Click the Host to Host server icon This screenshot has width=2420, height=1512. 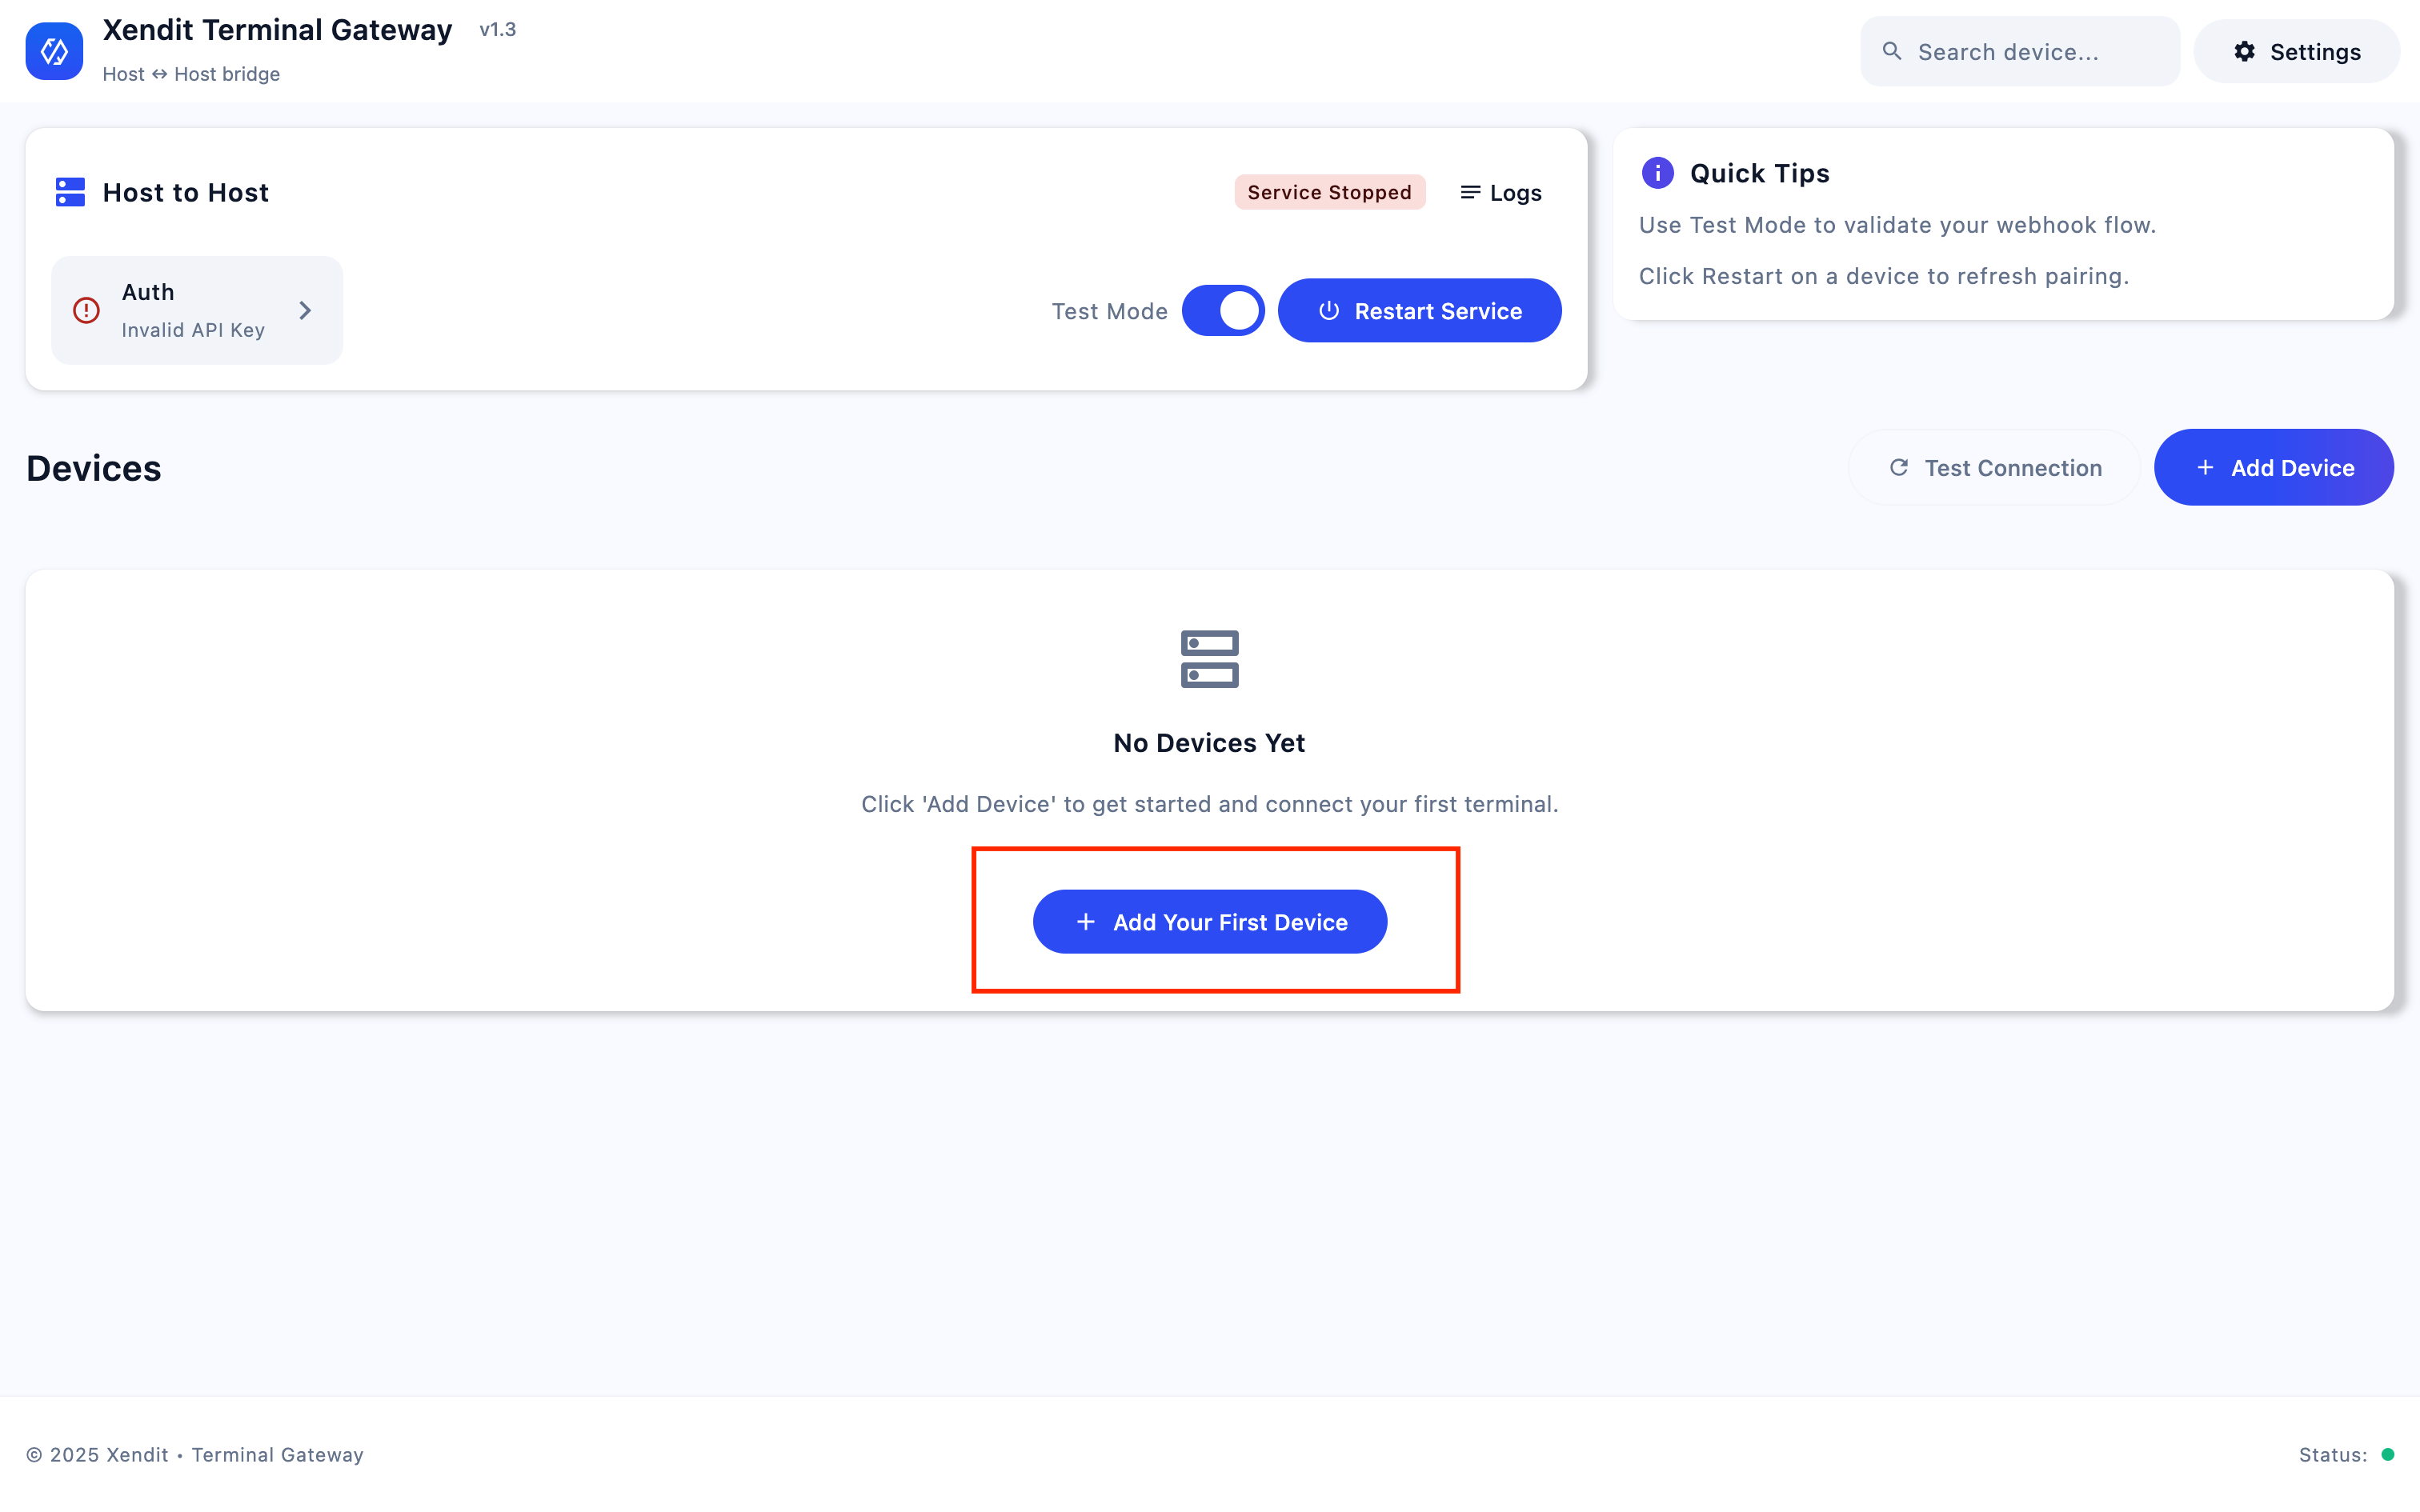(70, 192)
